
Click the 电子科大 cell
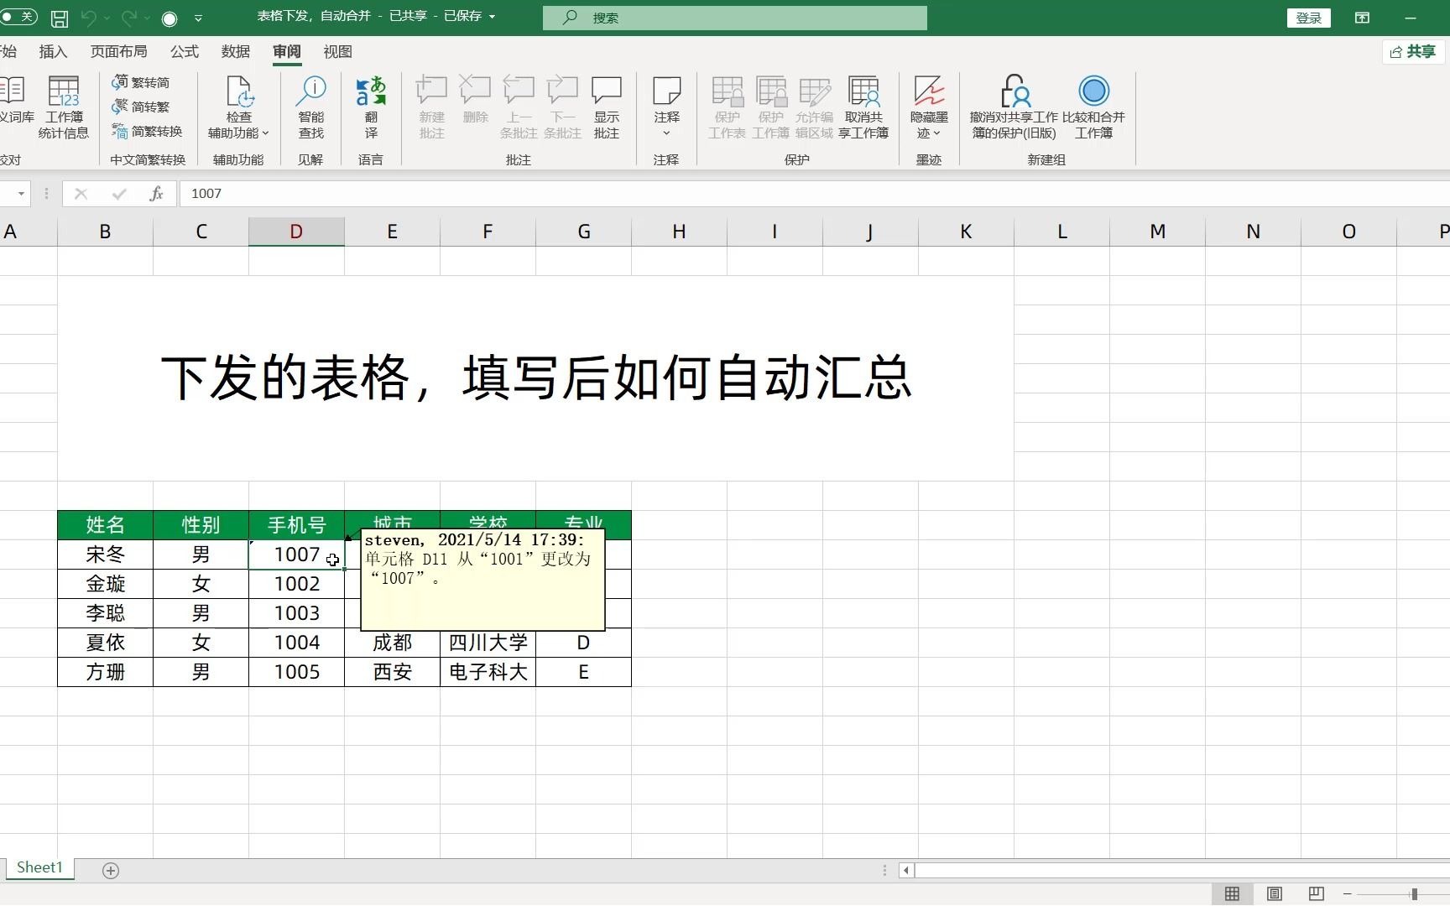[x=488, y=672]
